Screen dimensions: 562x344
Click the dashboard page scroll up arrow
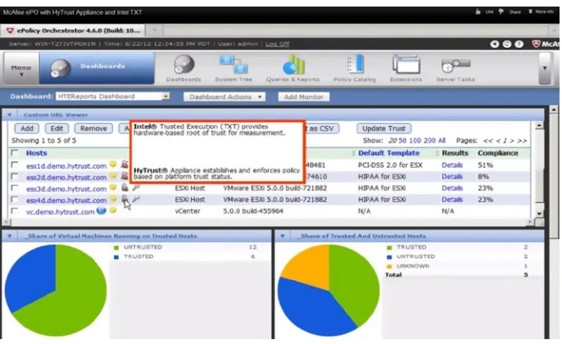(x=554, y=109)
